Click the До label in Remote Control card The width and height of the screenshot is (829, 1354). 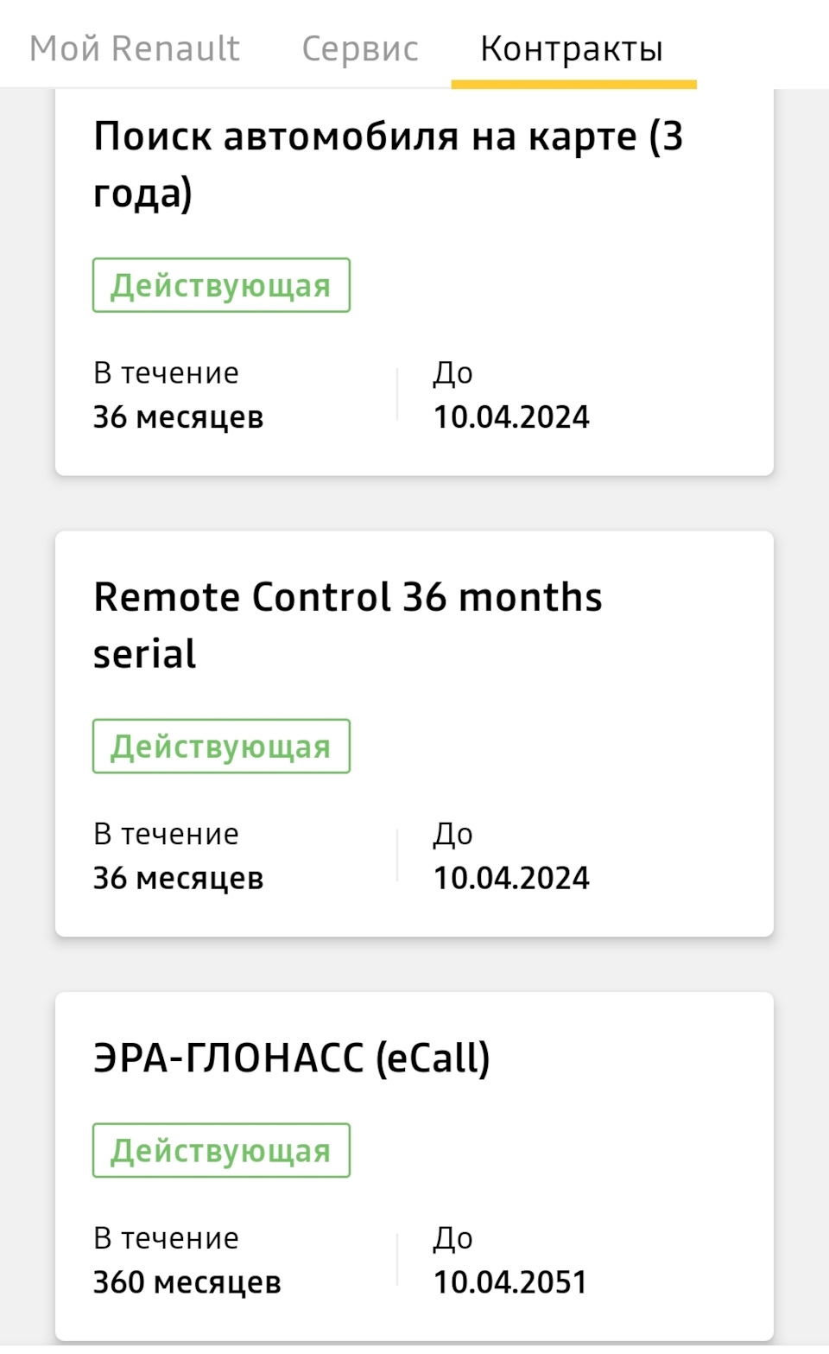click(x=452, y=834)
